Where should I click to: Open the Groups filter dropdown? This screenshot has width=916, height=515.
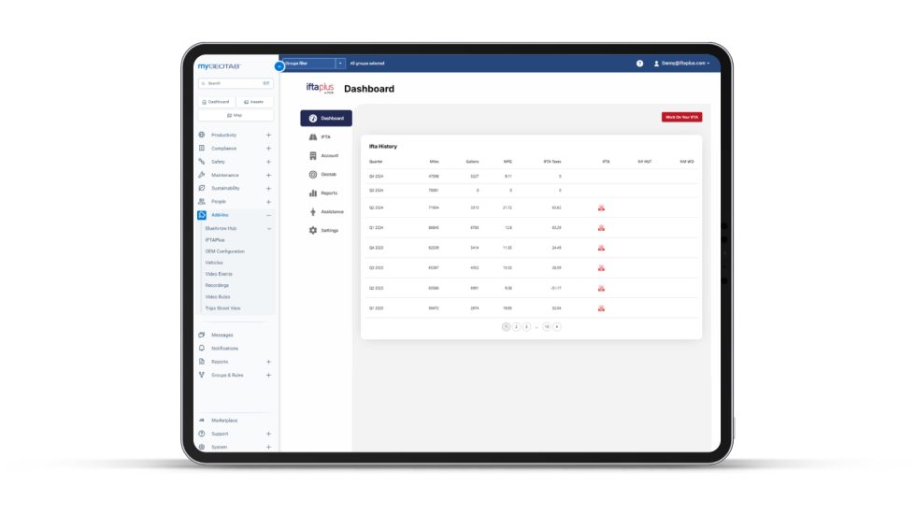pos(340,64)
